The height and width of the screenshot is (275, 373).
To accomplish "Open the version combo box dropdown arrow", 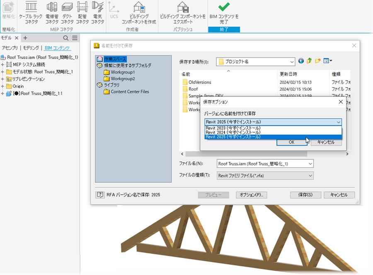I will pos(338,122).
